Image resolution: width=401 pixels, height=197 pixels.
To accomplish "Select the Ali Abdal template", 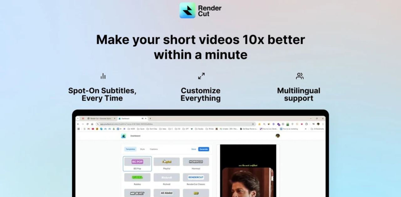I will click(167, 193).
